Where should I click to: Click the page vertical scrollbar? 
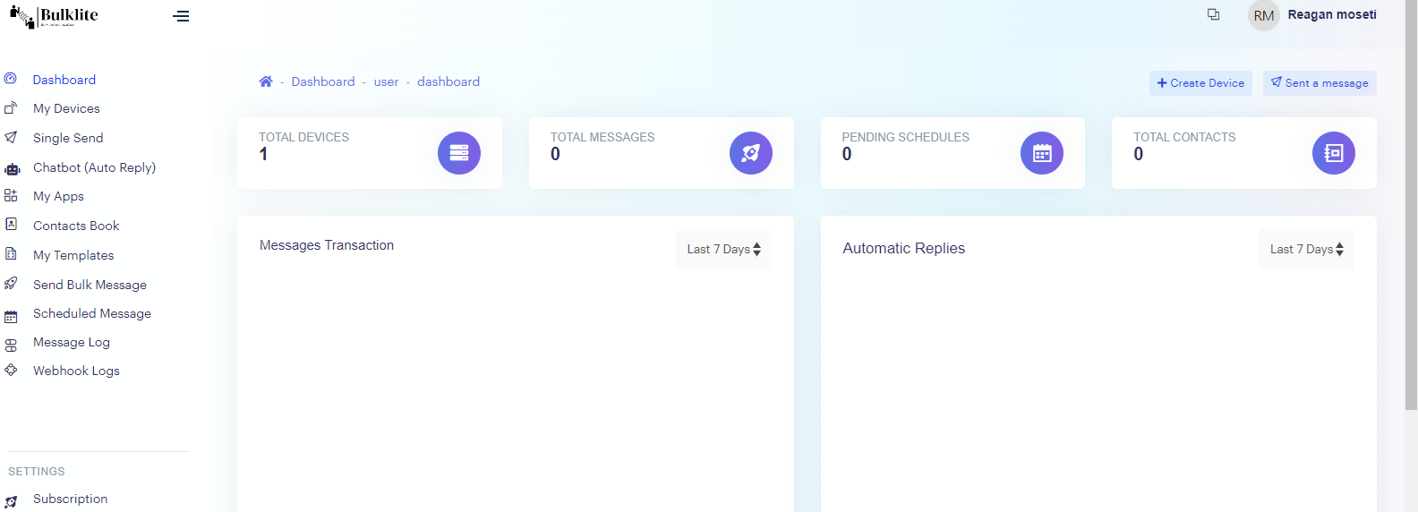pos(1411,206)
